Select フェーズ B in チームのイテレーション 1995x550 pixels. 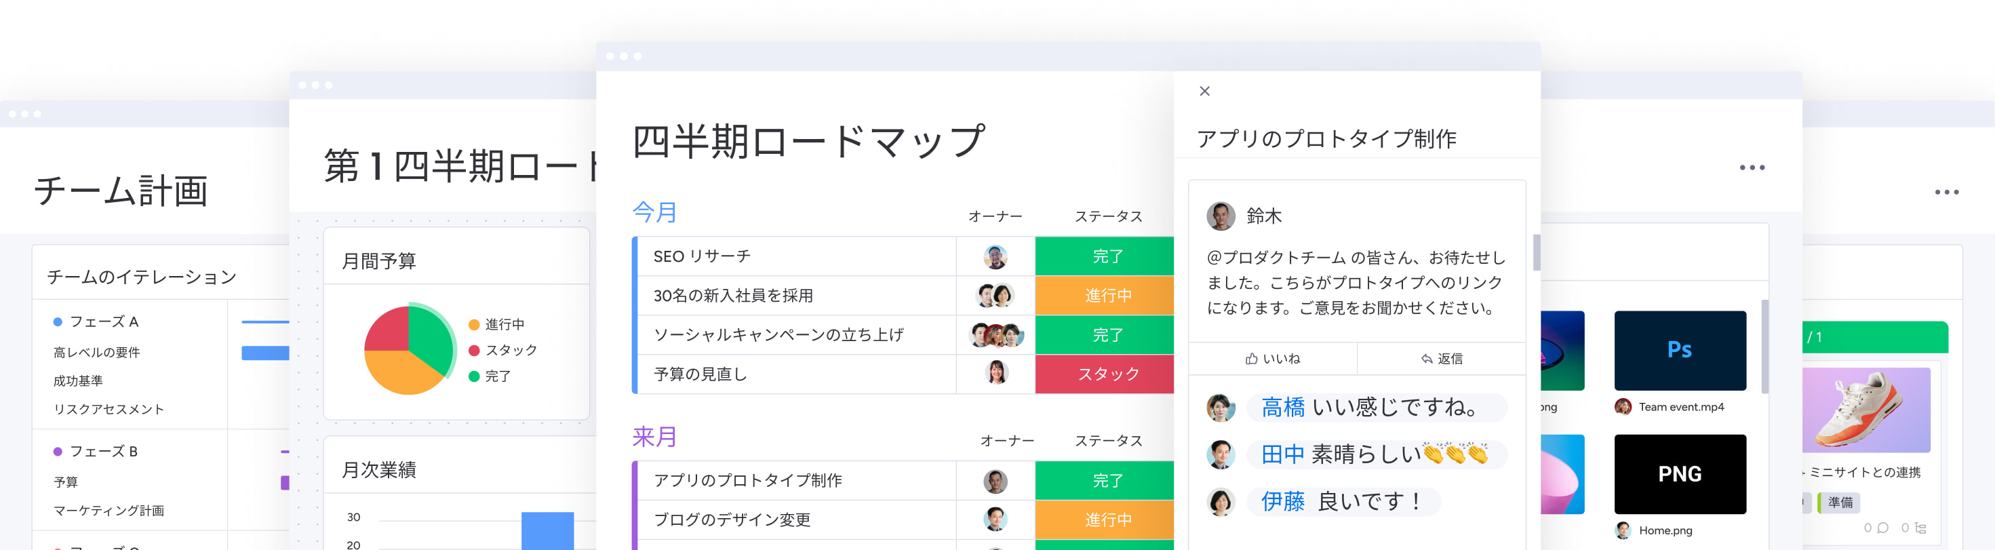pyautogui.click(x=96, y=451)
